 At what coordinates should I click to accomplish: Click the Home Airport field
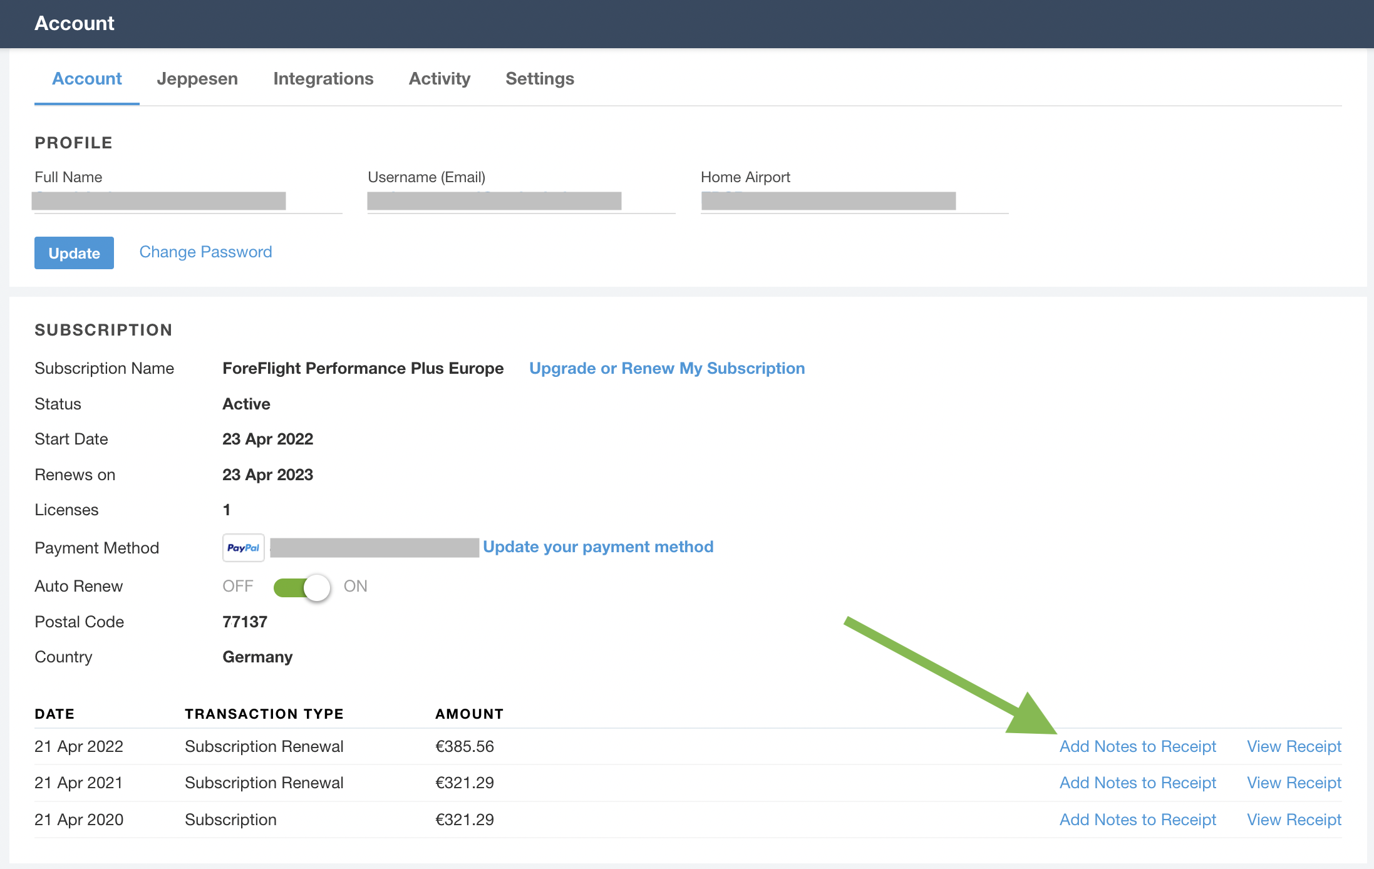[x=855, y=201]
